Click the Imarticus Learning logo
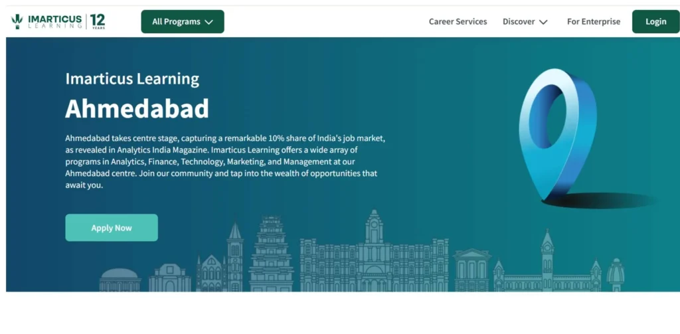Image resolution: width=680 pixels, height=334 pixels. [46, 21]
